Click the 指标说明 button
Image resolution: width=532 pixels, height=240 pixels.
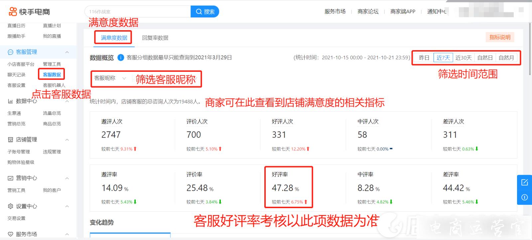pos(500,37)
